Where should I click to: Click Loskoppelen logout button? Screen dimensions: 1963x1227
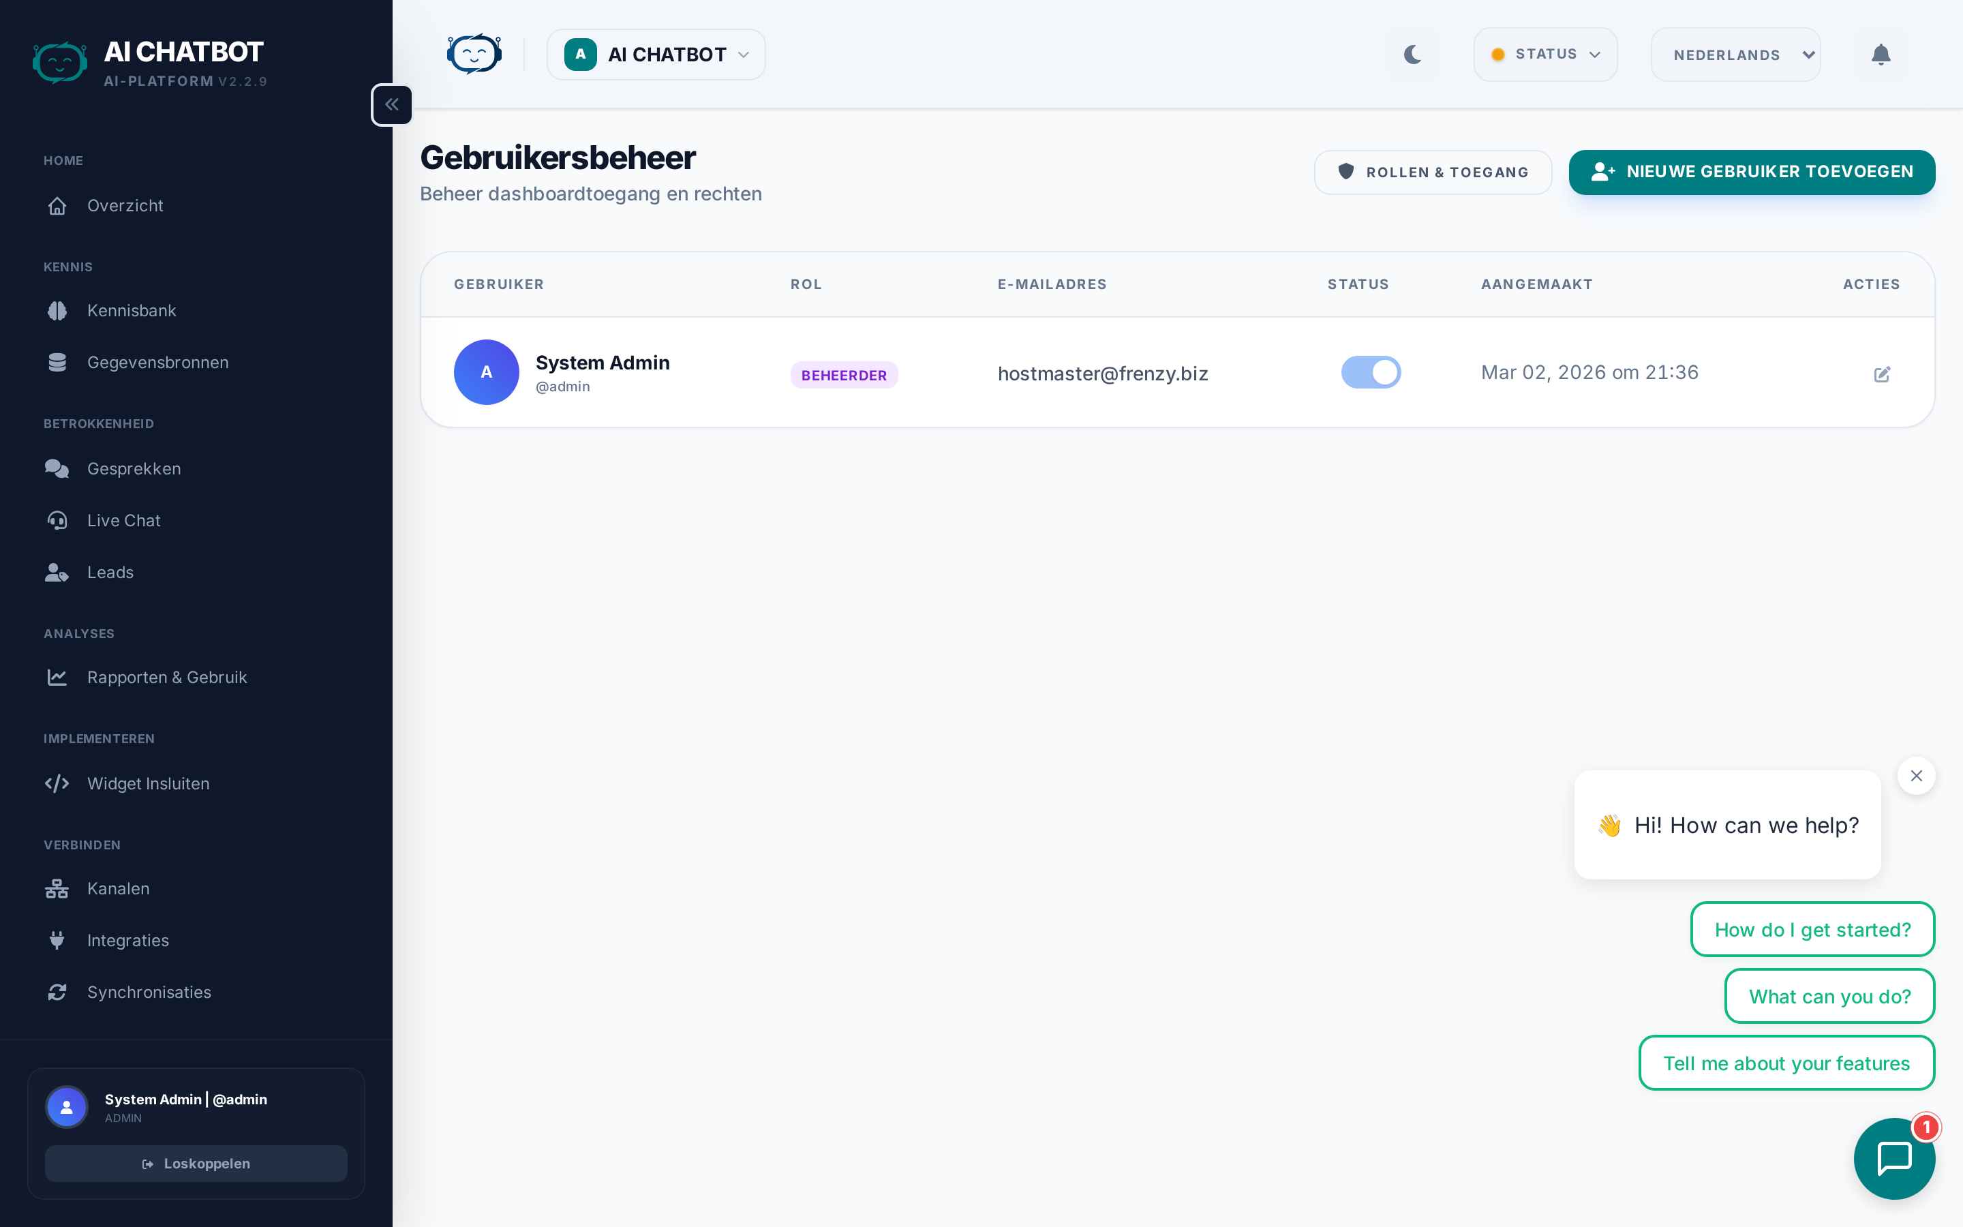[196, 1164]
